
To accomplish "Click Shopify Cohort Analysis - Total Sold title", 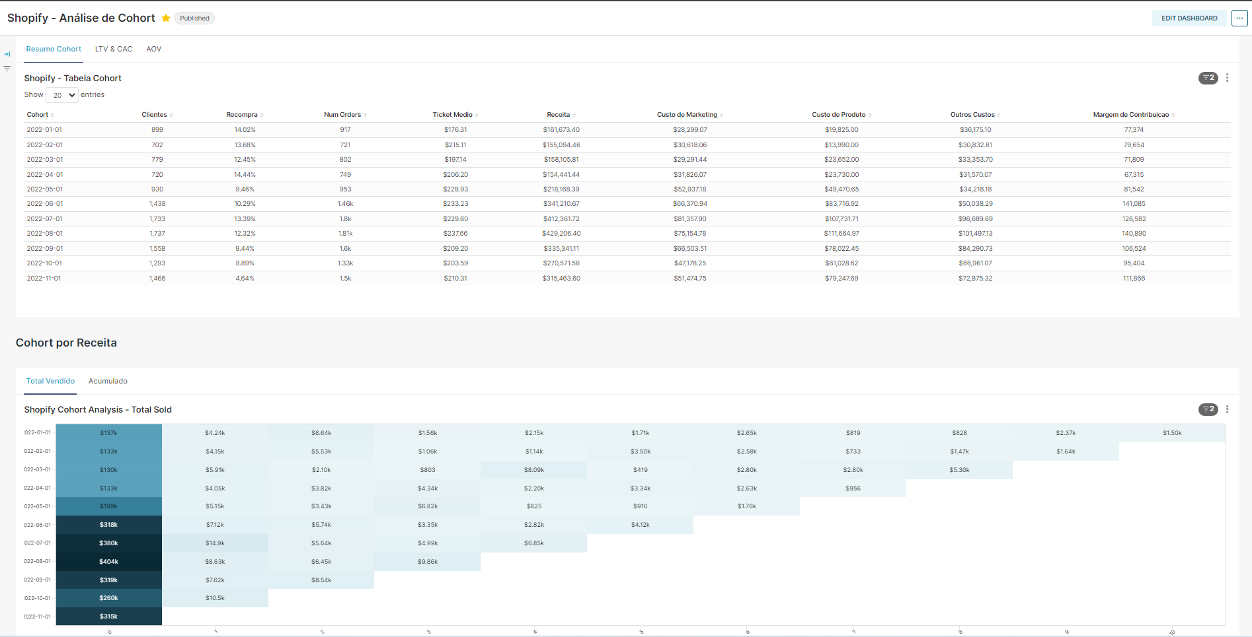I will (x=98, y=409).
